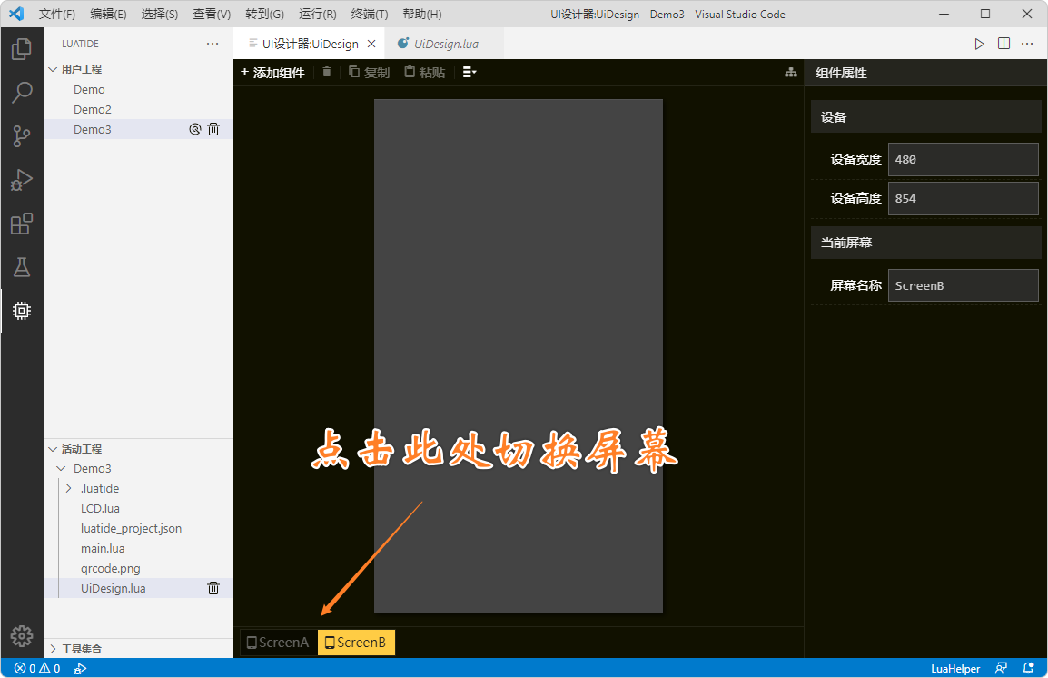Open the LuatIDE chip icon view
1048x678 pixels.
(22, 311)
